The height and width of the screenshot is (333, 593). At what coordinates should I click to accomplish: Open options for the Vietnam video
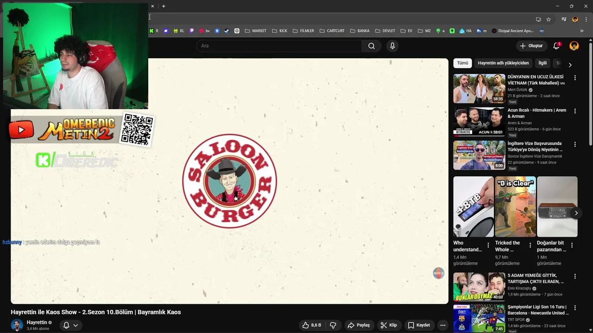575,78
